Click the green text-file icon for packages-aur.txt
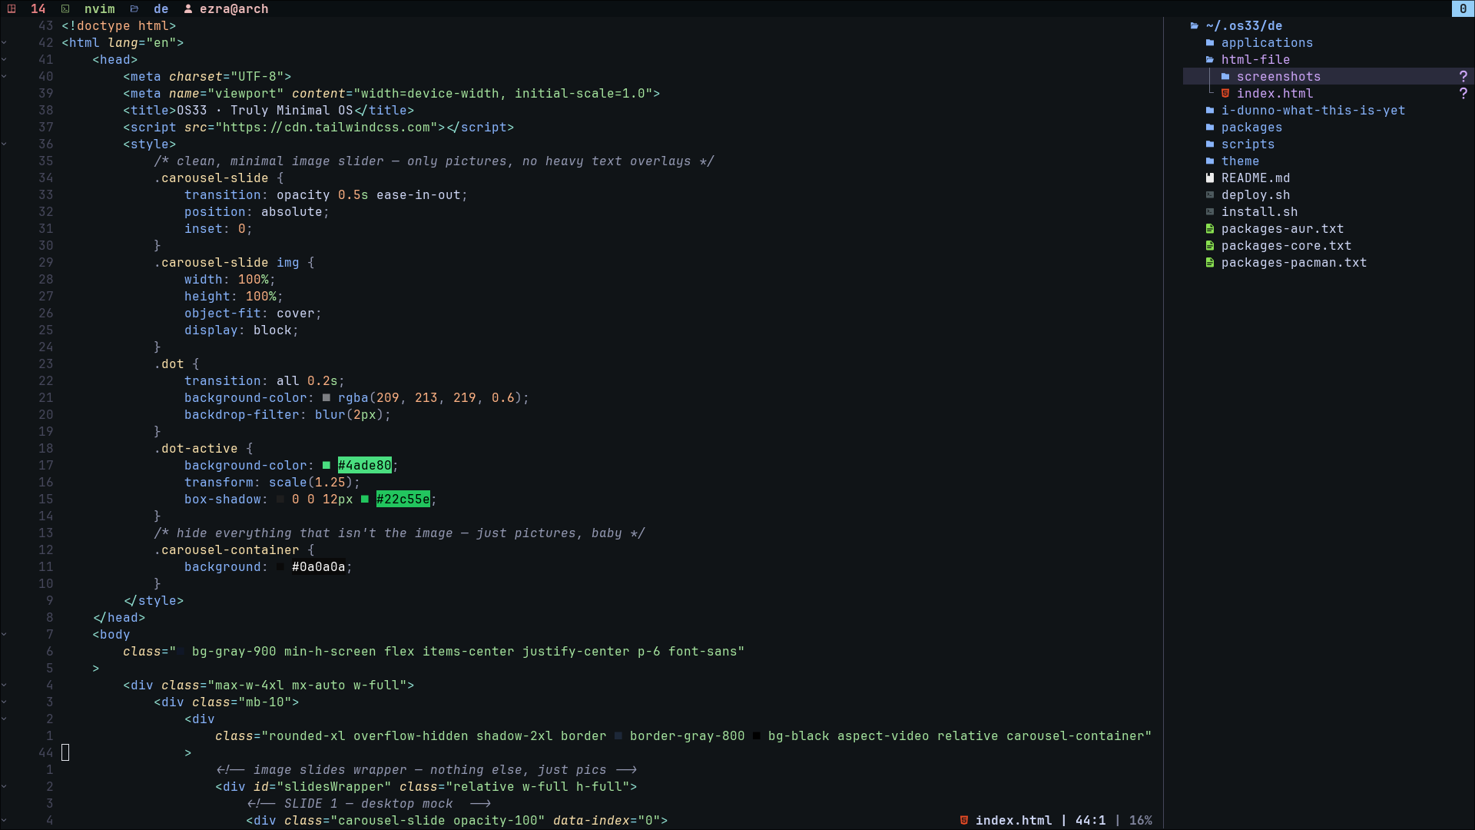The height and width of the screenshot is (830, 1475). 1211,228
